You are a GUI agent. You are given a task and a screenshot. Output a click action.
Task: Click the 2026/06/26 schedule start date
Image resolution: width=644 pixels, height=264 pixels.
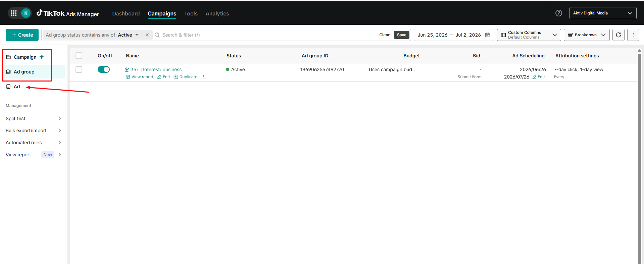[533, 69]
